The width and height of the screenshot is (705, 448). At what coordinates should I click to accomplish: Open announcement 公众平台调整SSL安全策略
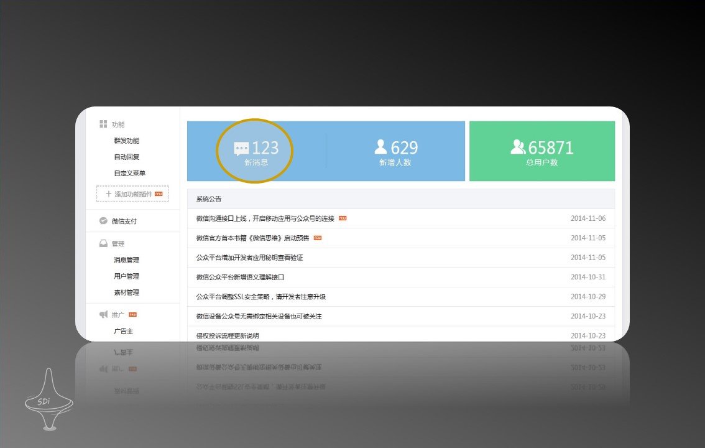260,297
